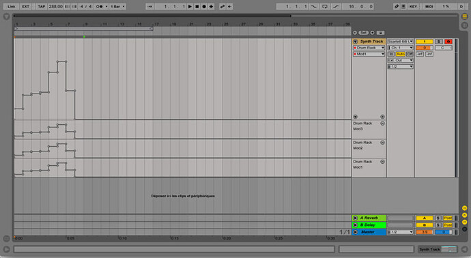The height and width of the screenshot is (258, 471).
Task: Solo the Synth Track
Action: [439, 42]
